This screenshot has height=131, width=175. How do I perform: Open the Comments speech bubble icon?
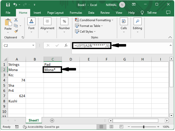click(168, 12)
